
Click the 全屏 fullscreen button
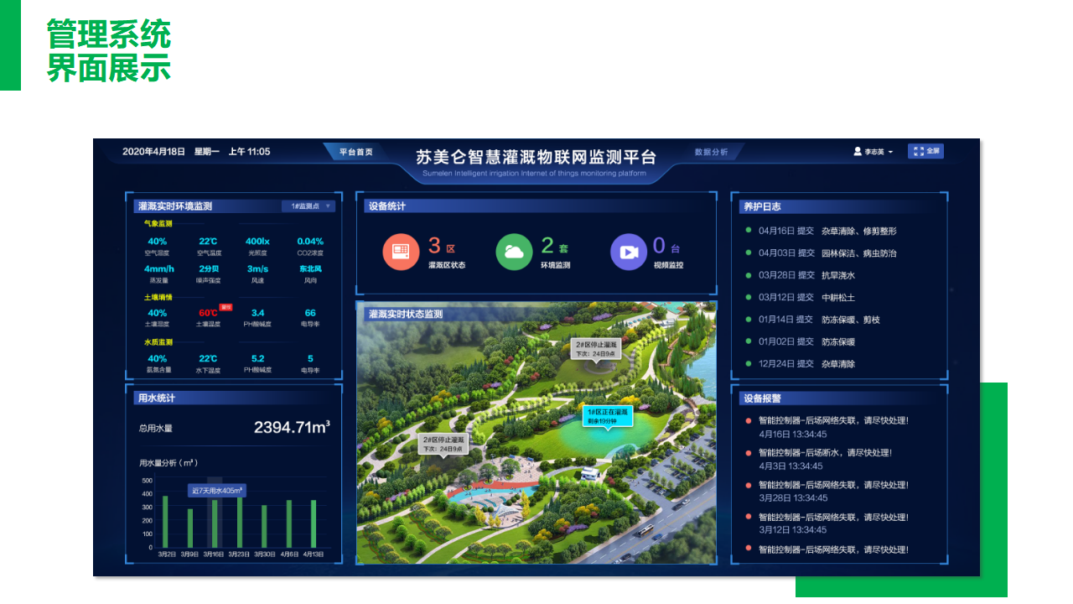point(925,151)
